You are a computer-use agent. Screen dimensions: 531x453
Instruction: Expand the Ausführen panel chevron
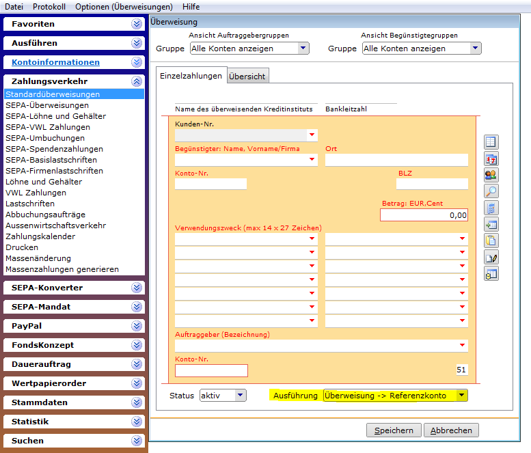(x=137, y=43)
